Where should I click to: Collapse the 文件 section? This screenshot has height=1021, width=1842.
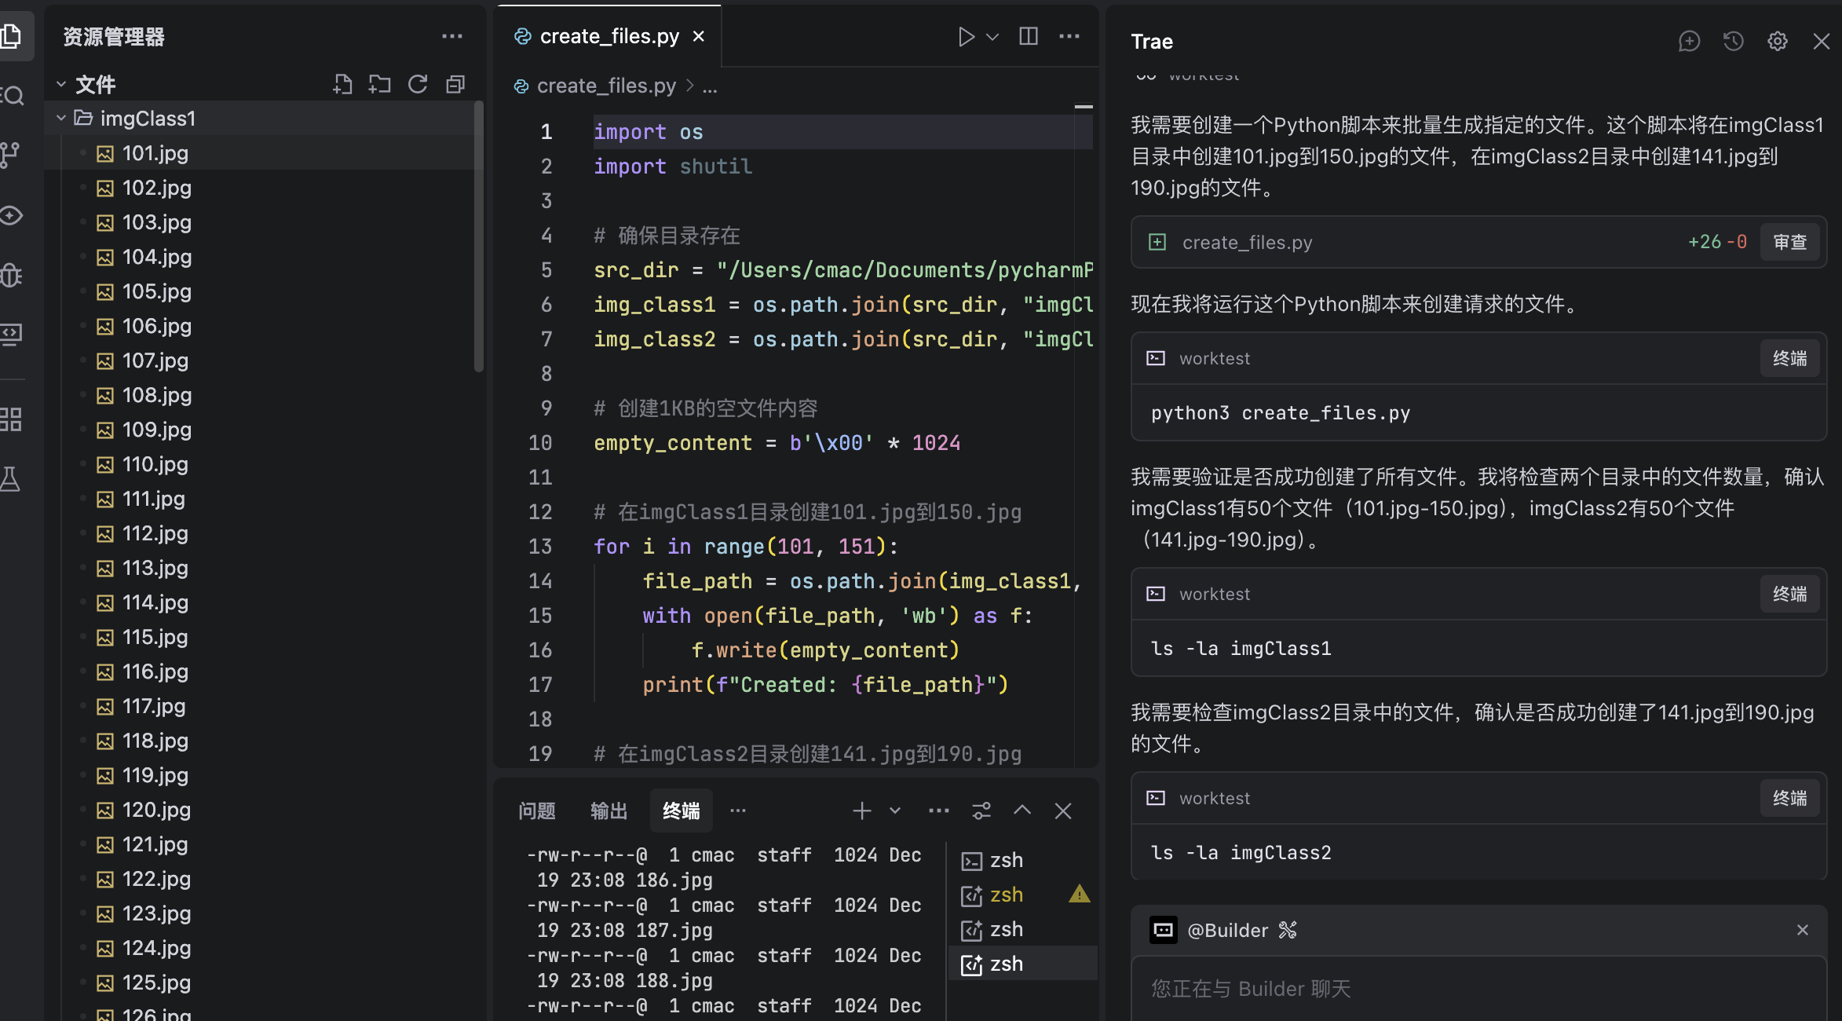pyautogui.click(x=61, y=84)
